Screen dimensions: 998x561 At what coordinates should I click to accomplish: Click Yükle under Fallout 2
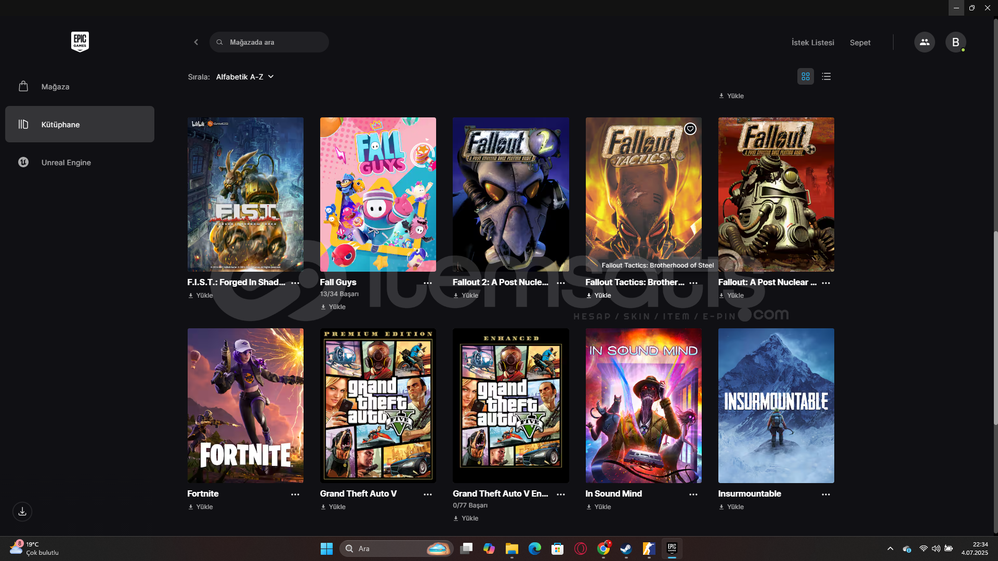[466, 296]
